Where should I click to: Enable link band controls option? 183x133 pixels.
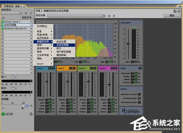click(139, 102)
